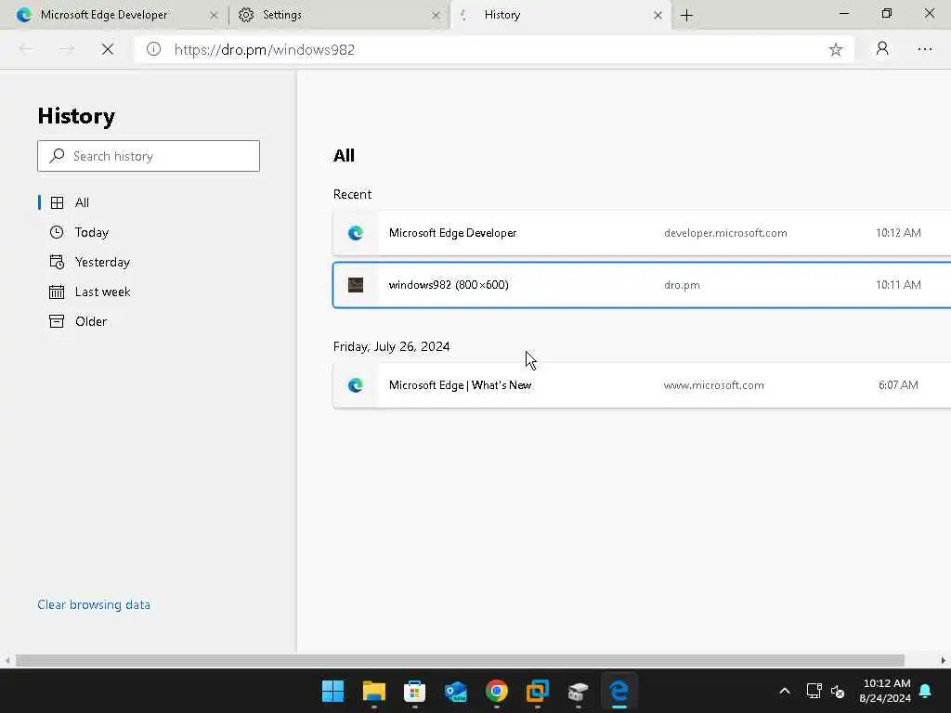Filter history by Today
Image resolution: width=951 pixels, height=713 pixels.
(x=92, y=232)
